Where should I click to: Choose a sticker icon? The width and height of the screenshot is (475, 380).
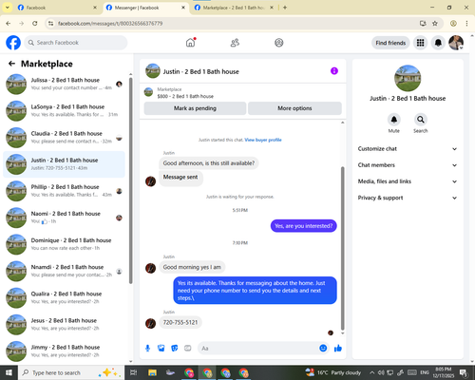click(175, 349)
